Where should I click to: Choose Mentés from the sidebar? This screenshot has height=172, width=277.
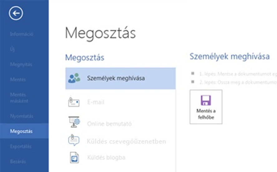[18, 80]
